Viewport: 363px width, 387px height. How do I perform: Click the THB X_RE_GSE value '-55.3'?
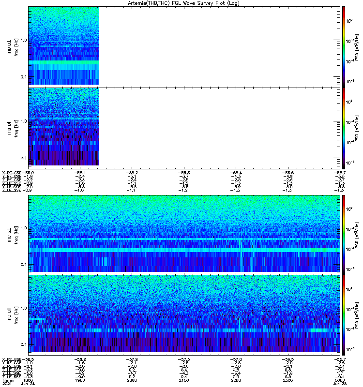pyautogui.click(x=184, y=173)
